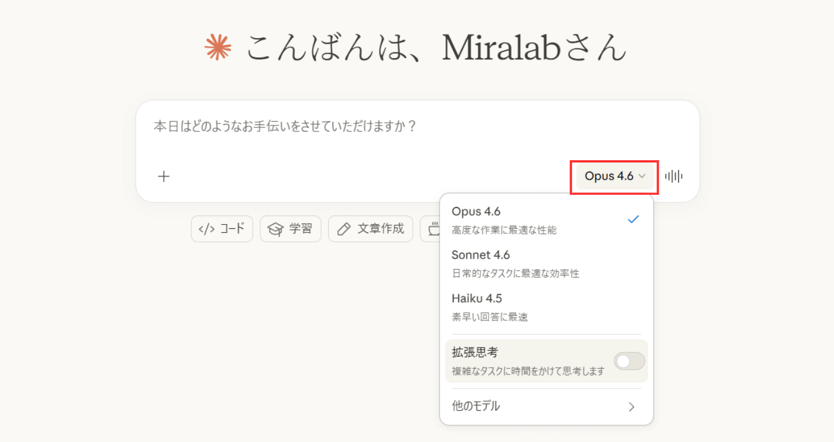Open the Opus 4.6 model selector
The width and height of the screenshot is (834, 442).
614,176
